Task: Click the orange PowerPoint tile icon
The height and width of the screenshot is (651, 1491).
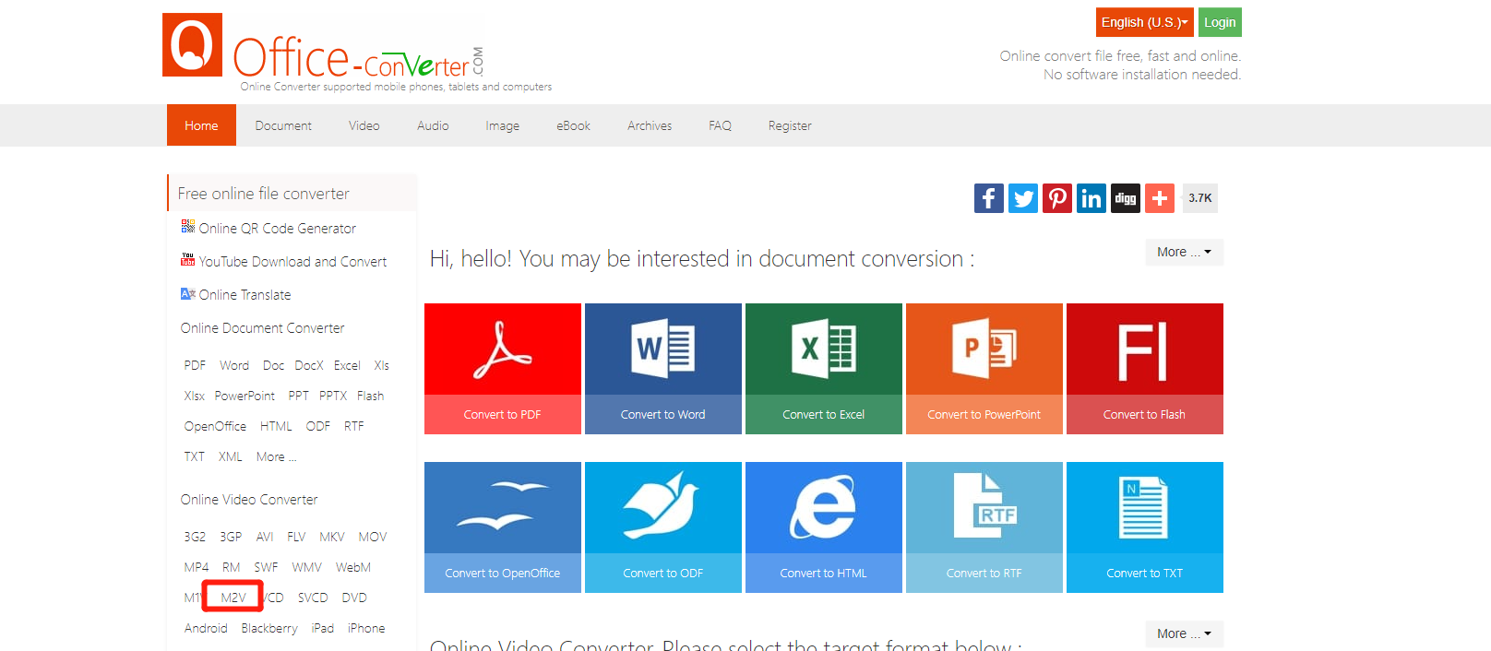Action: pos(984,349)
